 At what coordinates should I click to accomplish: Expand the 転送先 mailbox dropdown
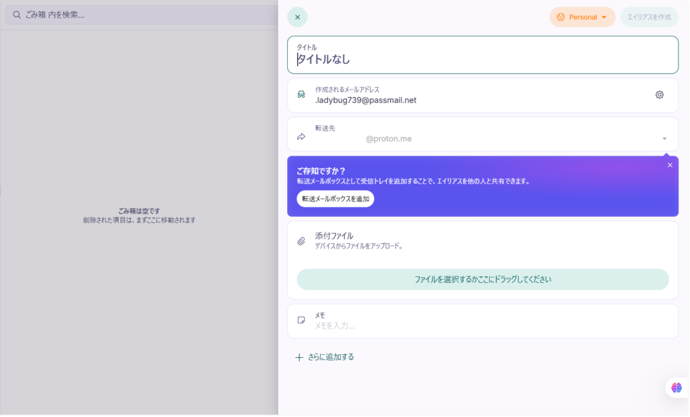tap(664, 139)
